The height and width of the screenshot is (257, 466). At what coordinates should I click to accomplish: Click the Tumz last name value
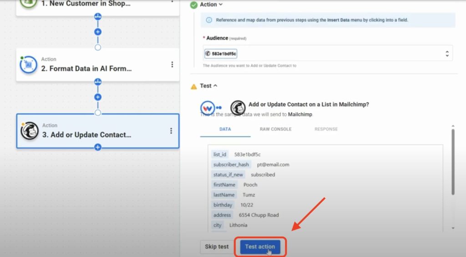(248, 195)
